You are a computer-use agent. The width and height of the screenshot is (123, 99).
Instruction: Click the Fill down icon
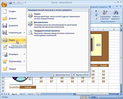pyautogui.click(x=96, y=15)
